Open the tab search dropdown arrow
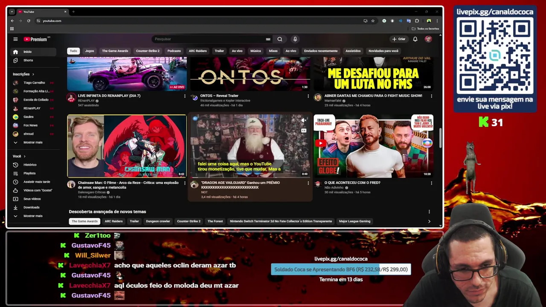The width and height of the screenshot is (546, 307). (x=12, y=12)
